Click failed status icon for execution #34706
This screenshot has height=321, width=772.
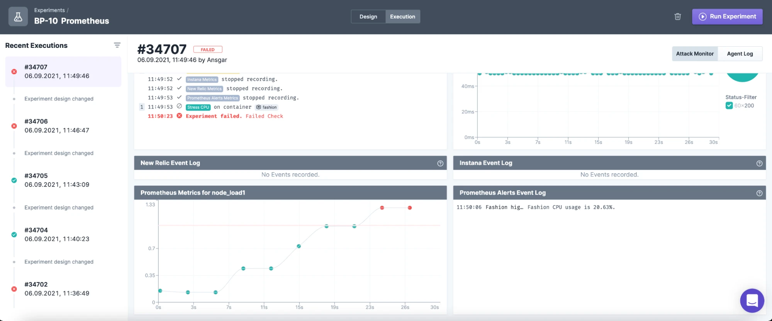click(14, 126)
